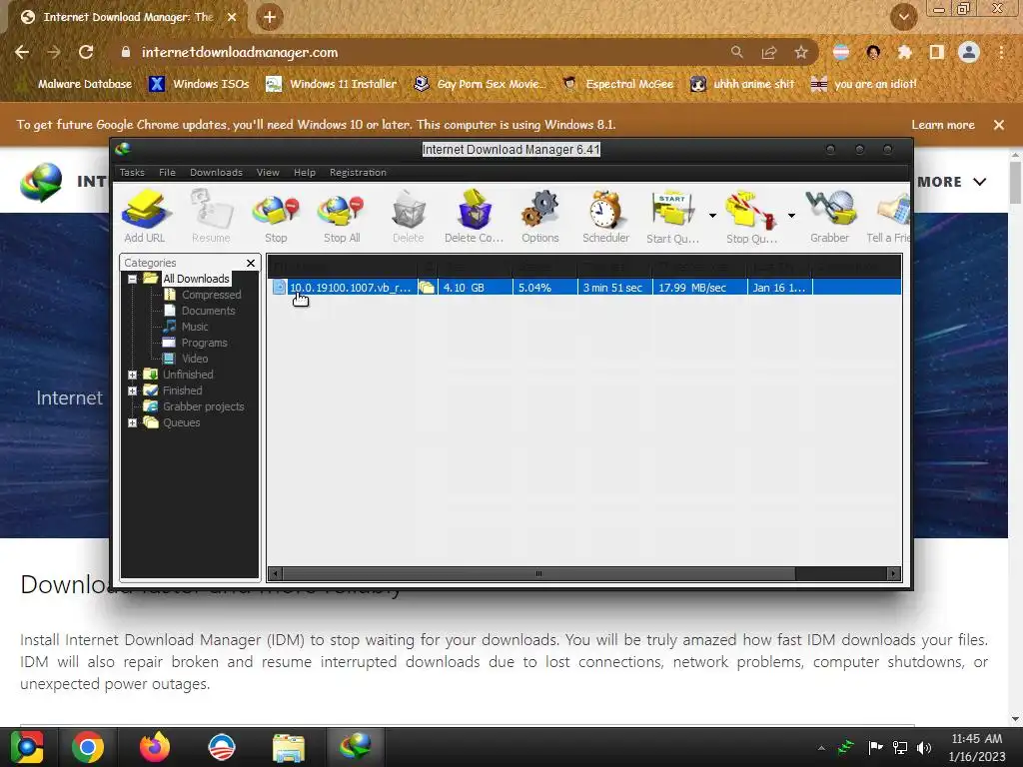The width and height of the screenshot is (1023, 767).
Task: Click the Tell a Friend icon
Action: [888, 216]
